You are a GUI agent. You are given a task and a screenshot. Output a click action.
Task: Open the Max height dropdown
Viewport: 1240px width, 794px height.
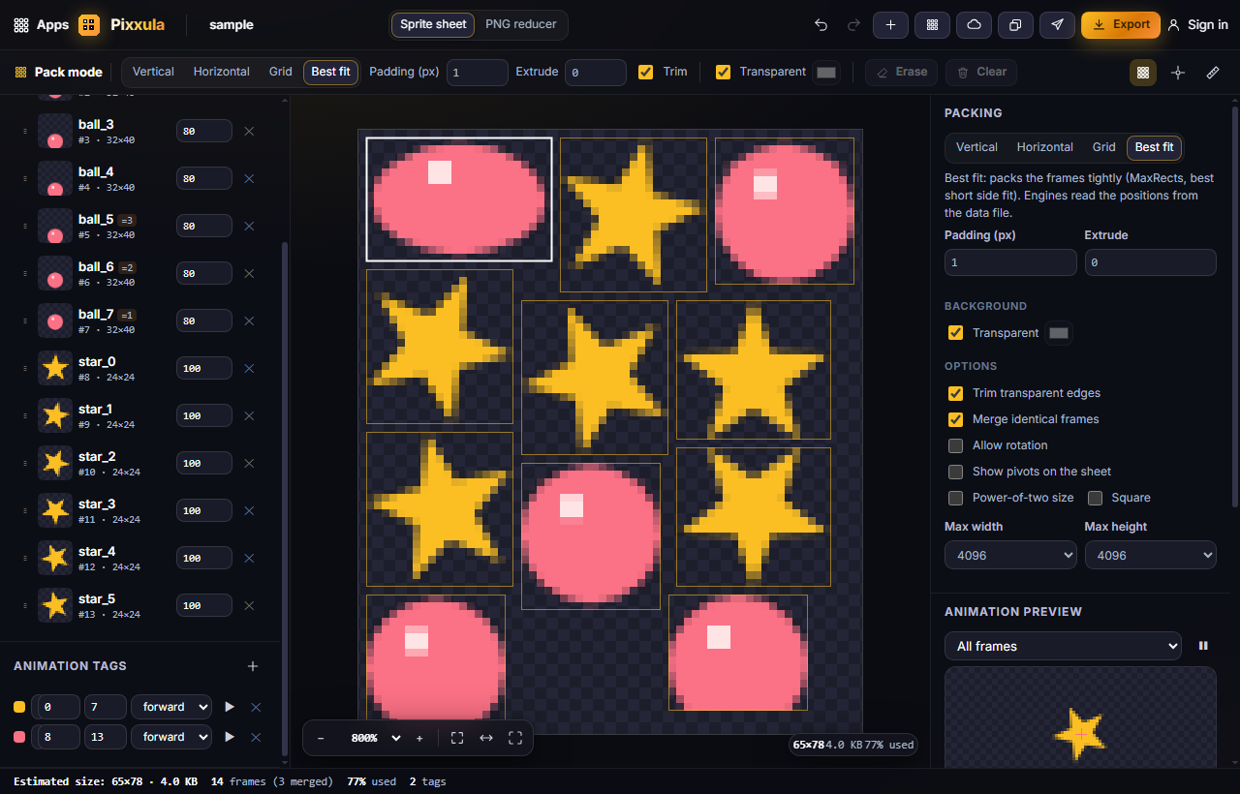(1151, 555)
